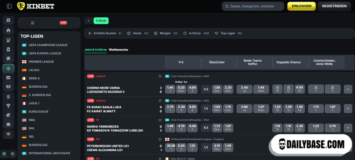The height and width of the screenshot is (160, 355).
Task: Filter matches by Heute
Action: click(x=138, y=33)
